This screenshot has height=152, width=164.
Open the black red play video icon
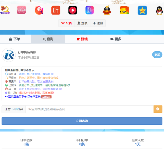[73, 10]
